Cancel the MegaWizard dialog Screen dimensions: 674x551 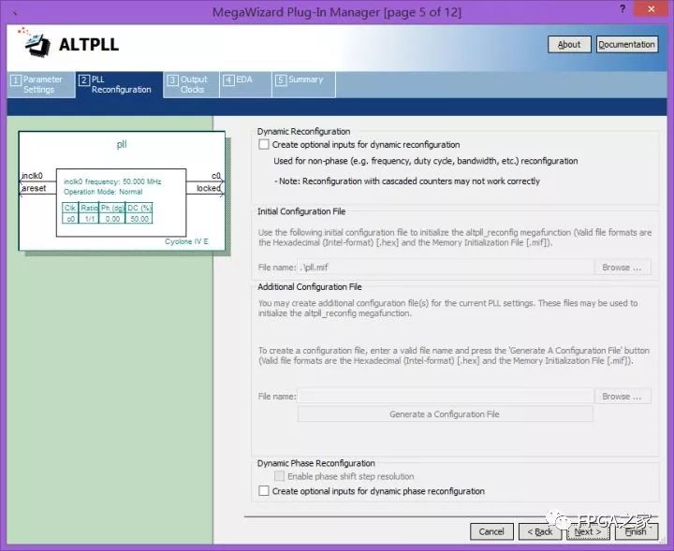coord(491,531)
